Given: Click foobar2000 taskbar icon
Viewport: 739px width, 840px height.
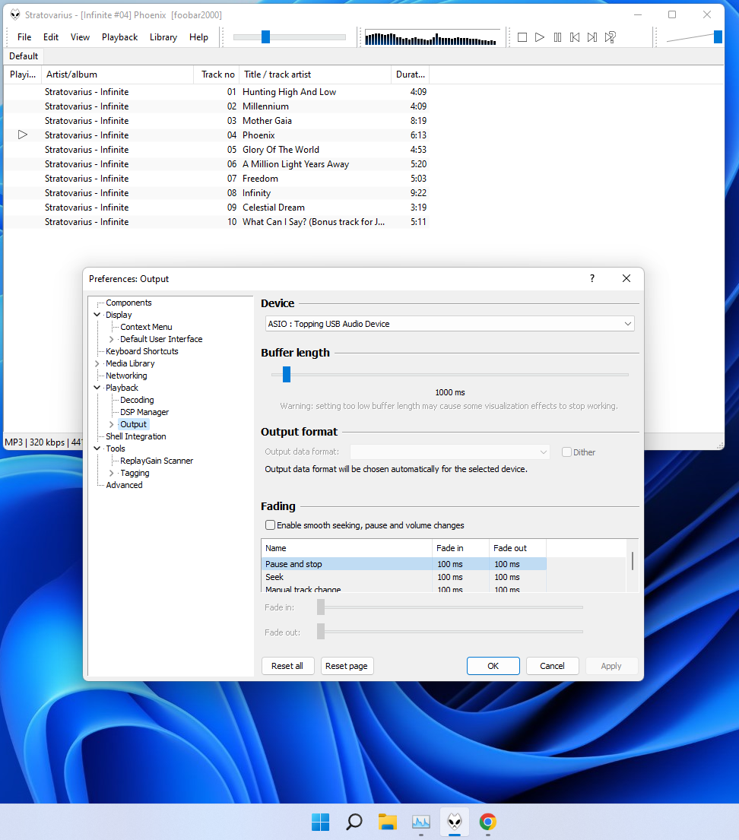Looking at the screenshot, I should tap(455, 822).
